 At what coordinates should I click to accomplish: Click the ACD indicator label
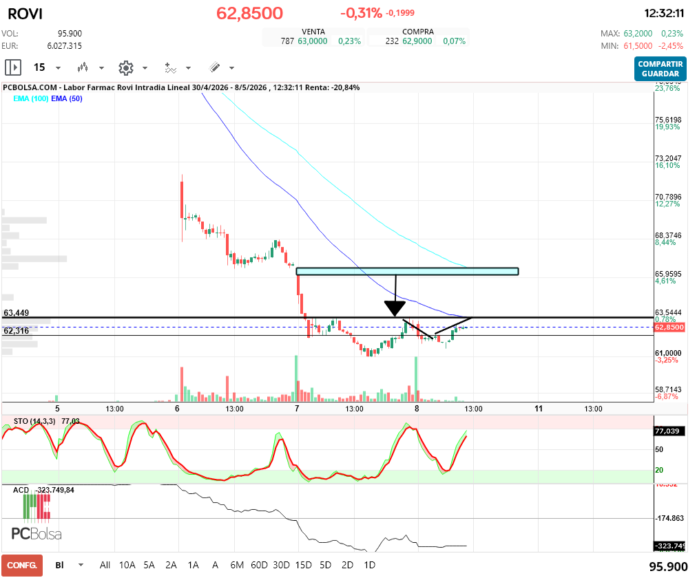[21, 490]
